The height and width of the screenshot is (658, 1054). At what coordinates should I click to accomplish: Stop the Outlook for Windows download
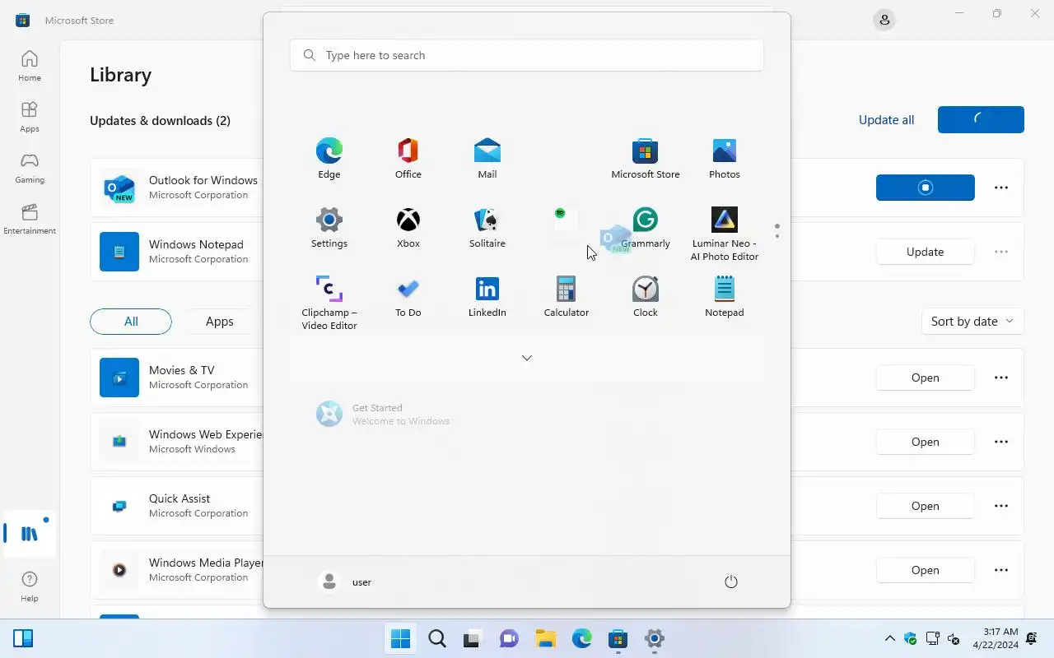pyautogui.click(x=925, y=188)
